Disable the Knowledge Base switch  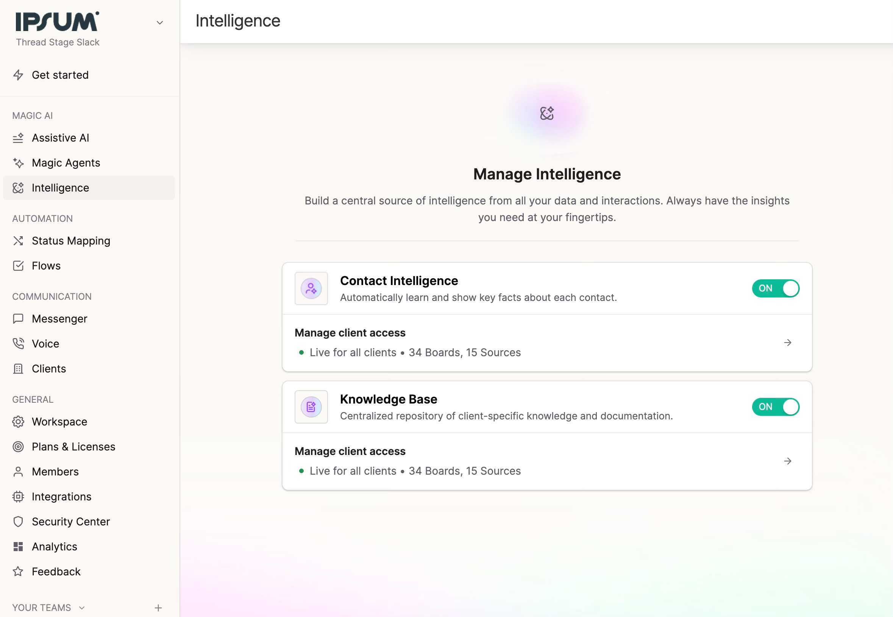point(776,407)
